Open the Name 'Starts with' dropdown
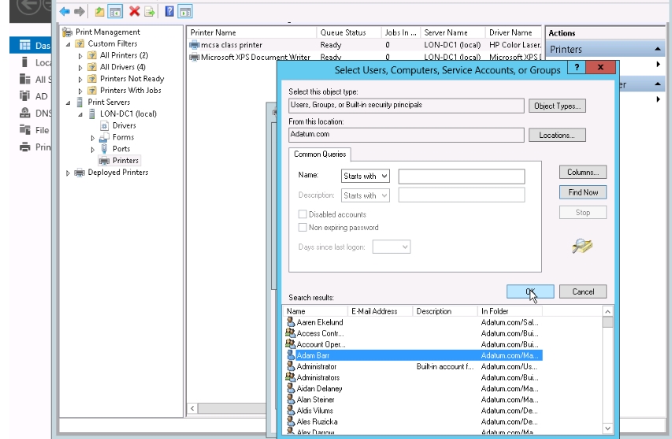Screen dimensions: 672x439 tap(365, 176)
